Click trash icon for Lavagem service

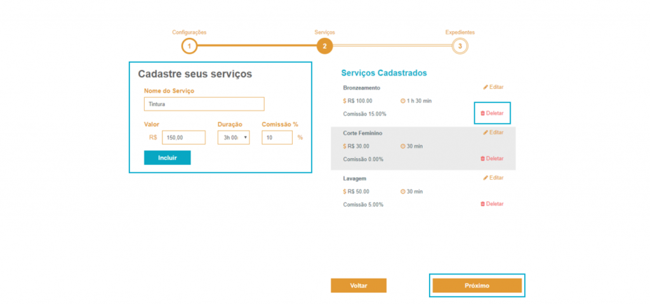point(482,204)
